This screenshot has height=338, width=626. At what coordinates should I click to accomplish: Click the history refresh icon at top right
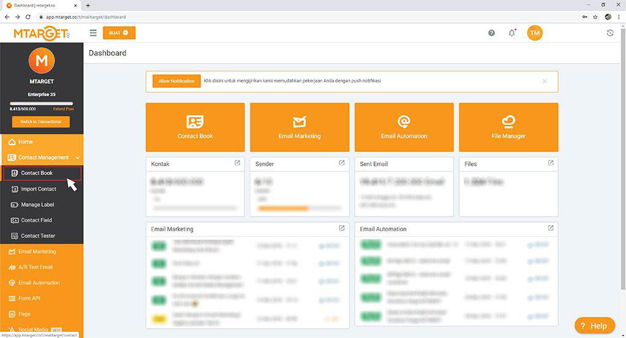(610, 33)
